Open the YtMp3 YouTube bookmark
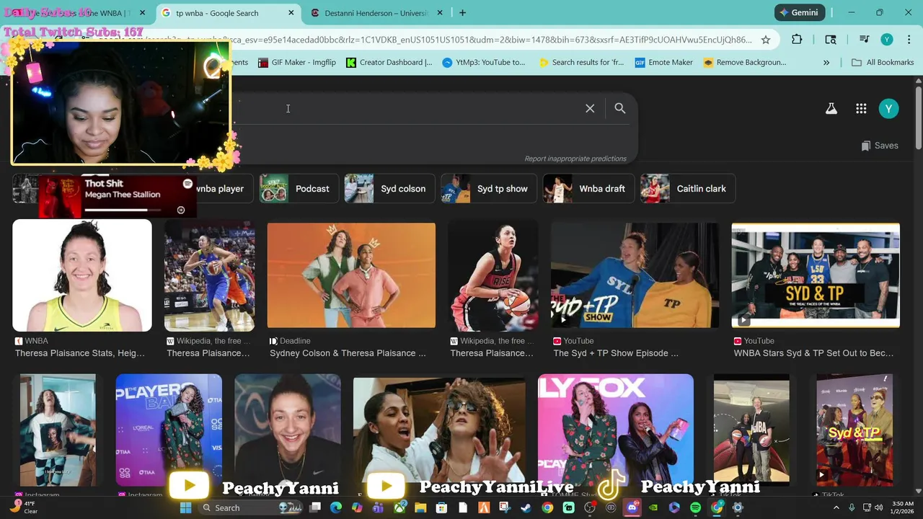923x519 pixels. pyautogui.click(x=484, y=63)
